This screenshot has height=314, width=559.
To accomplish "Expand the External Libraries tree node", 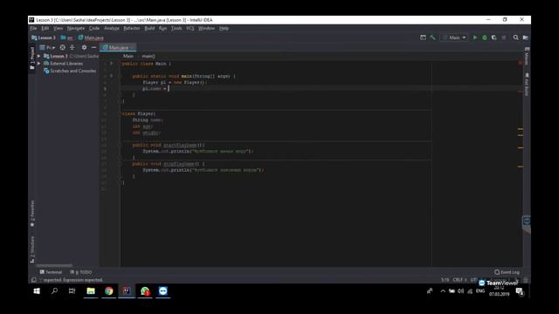I will coord(38,64).
